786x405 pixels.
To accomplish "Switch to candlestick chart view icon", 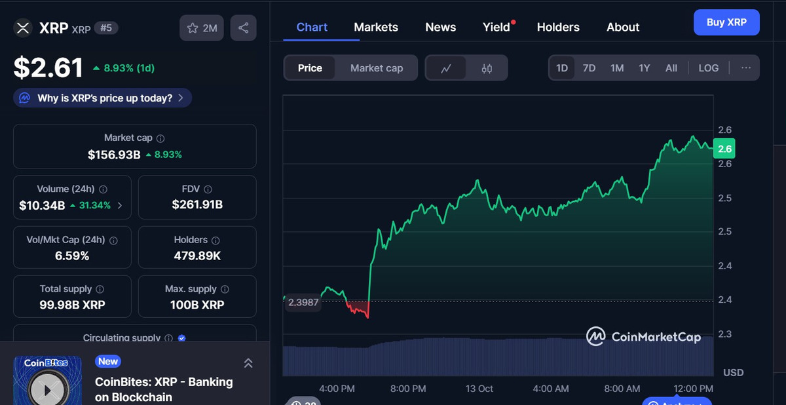I will pyautogui.click(x=487, y=68).
